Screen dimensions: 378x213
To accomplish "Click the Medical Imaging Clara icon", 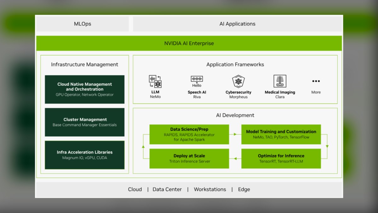I will 280,81.
